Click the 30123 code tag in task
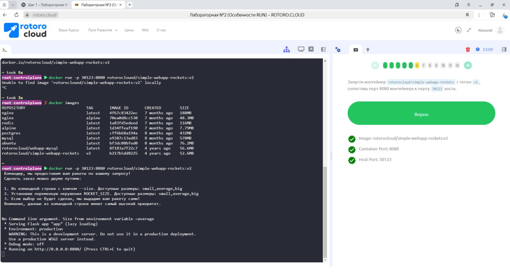The height and width of the screenshot is (273, 510). (437, 89)
